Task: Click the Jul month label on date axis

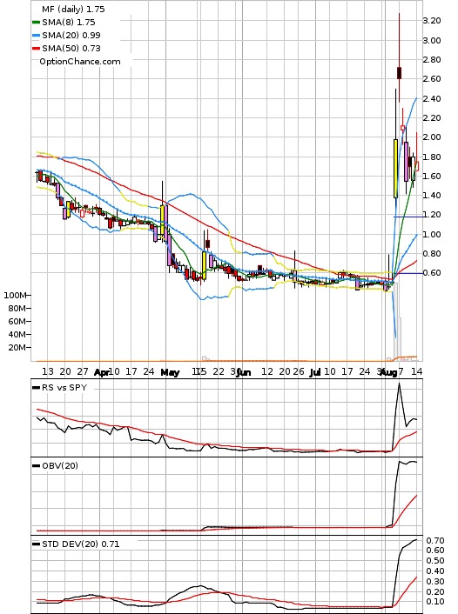Action: [315, 372]
